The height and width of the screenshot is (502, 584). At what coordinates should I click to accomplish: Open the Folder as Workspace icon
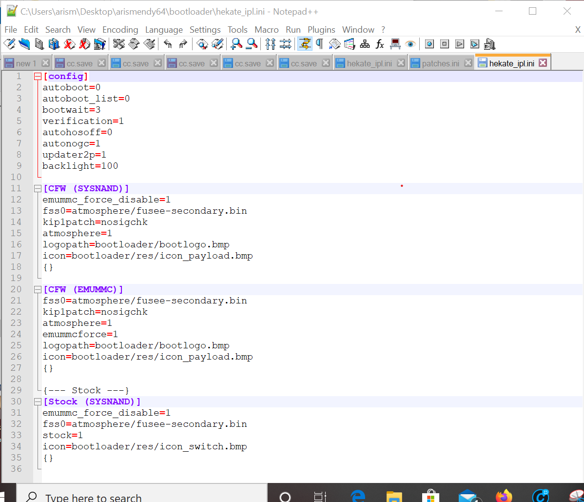tap(395, 44)
